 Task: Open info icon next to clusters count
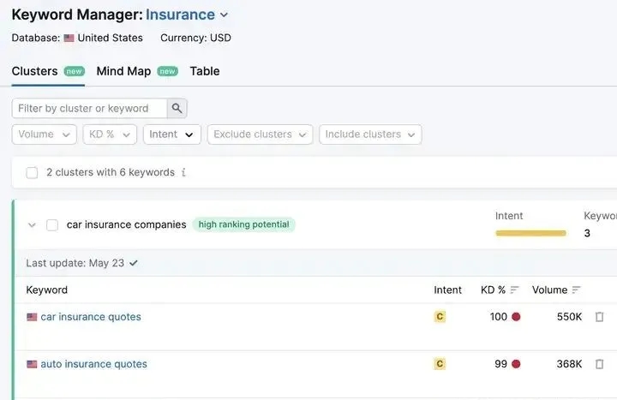pos(183,172)
